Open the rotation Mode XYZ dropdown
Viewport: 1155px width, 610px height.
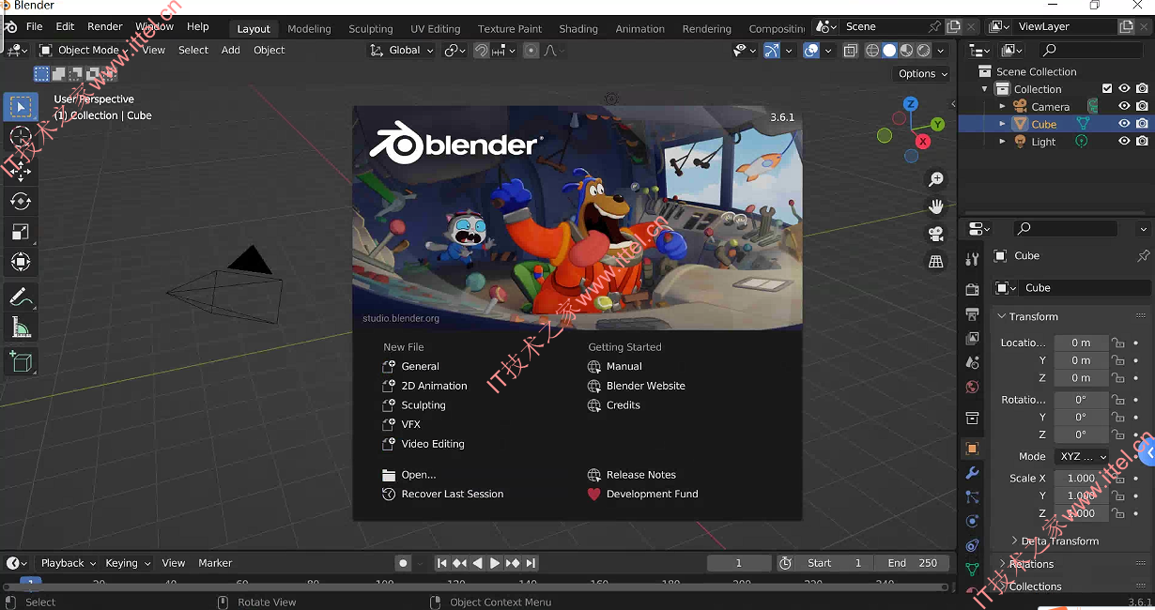coord(1081,457)
